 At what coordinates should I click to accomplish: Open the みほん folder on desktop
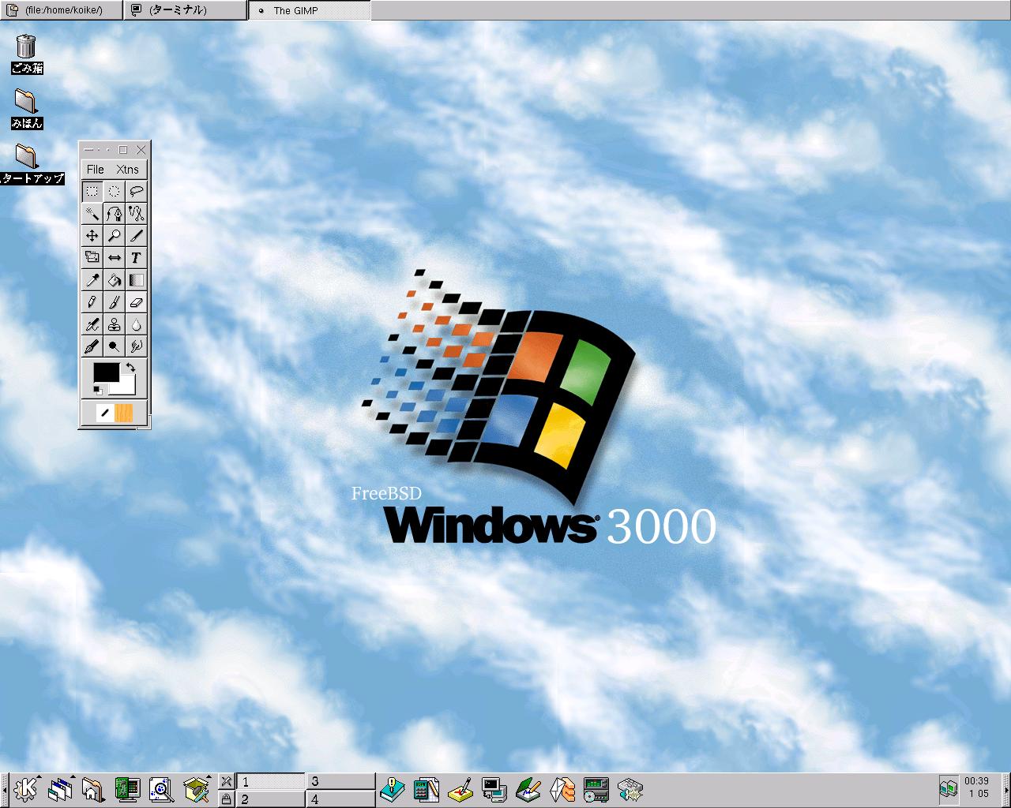click(x=26, y=109)
